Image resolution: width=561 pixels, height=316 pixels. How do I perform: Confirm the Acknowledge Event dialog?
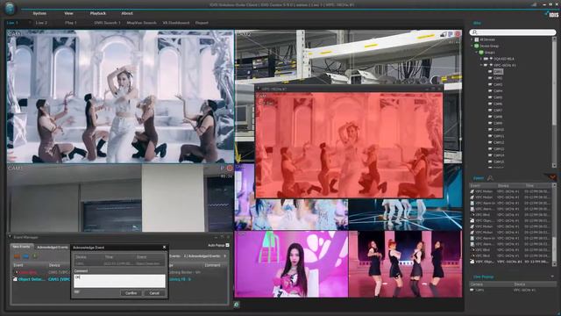point(131,293)
